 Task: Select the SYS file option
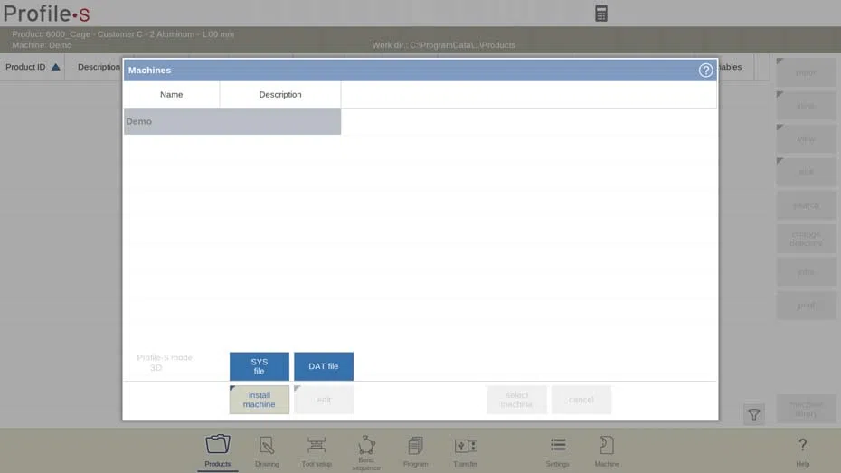click(259, 366)
